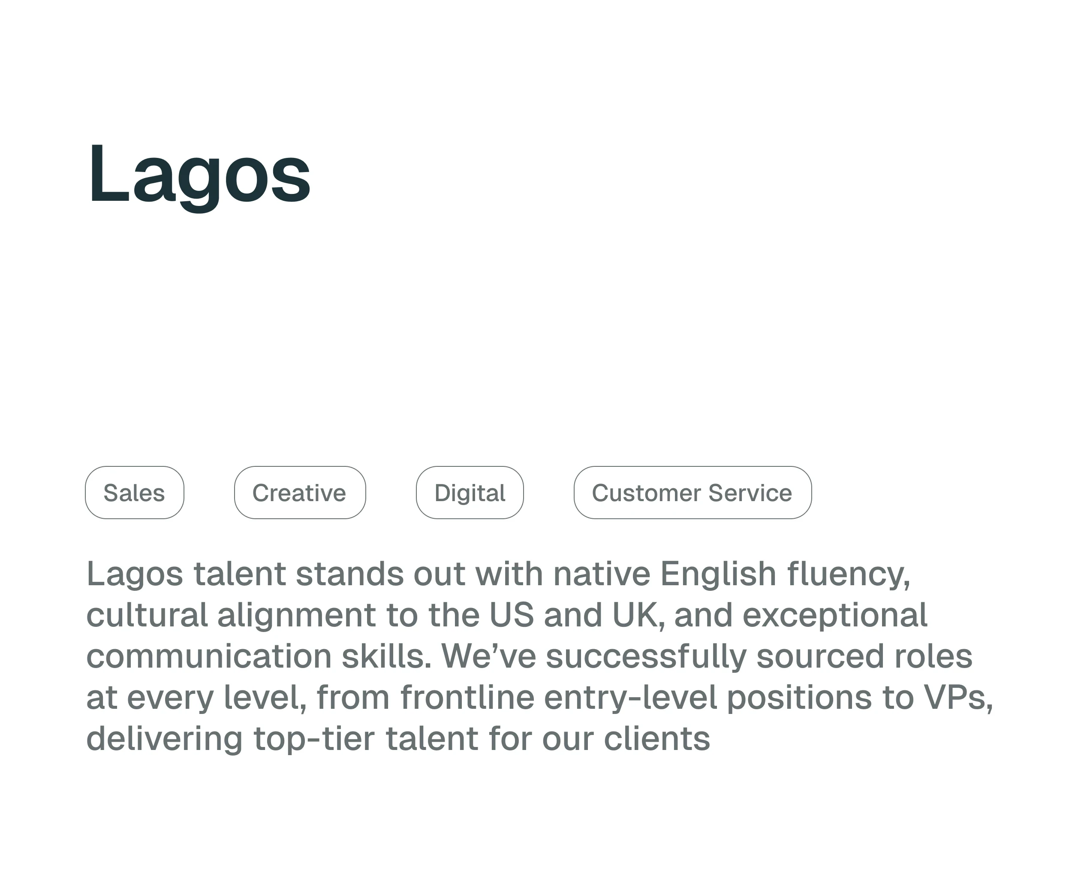Click the word "delivering" in the last line
Image resolution: width=1084 pixels, height=889 pixels.
164,740
